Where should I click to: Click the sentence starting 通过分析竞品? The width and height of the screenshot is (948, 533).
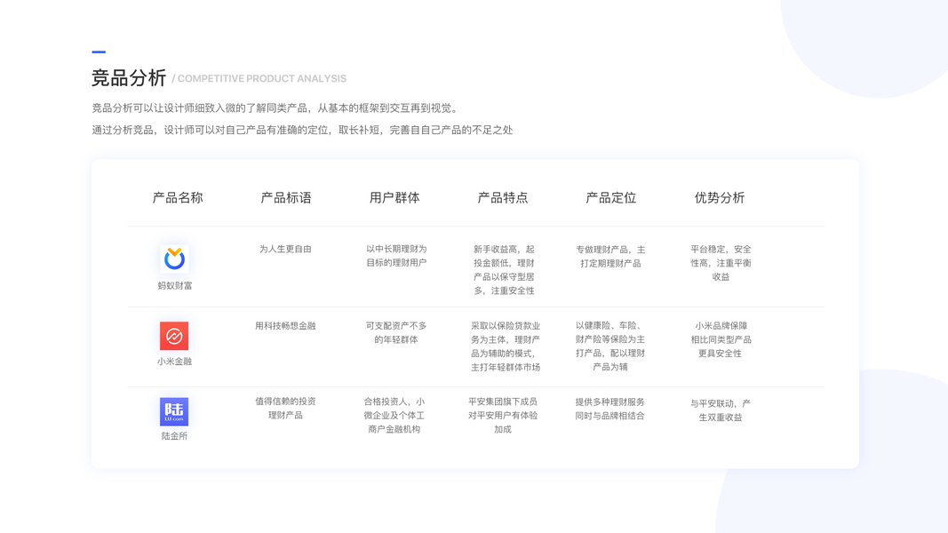point(302,130)
